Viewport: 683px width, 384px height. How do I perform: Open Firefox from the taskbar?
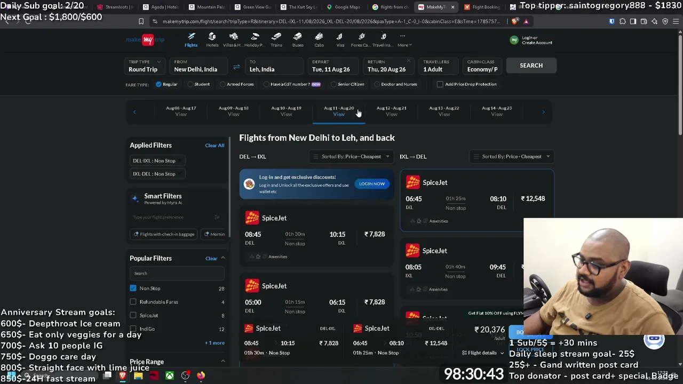tap(201, 376)
